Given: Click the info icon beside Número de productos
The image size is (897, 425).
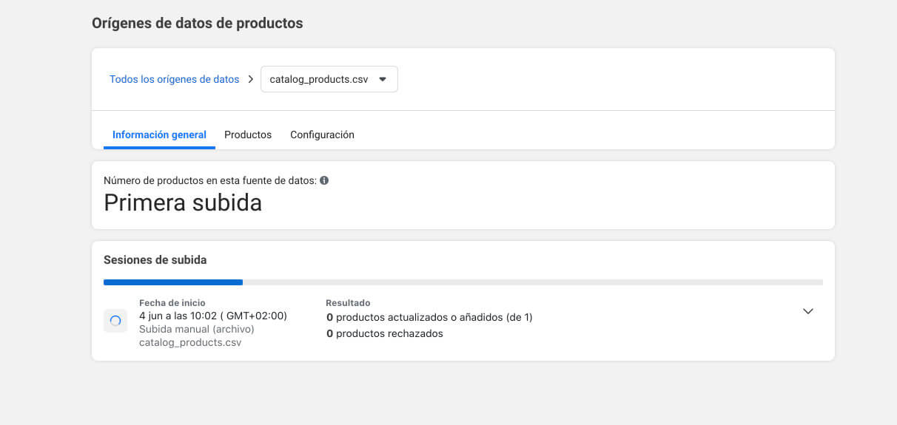Looking at the screenshot, I should pyautogui.click(x=324, y=180).
